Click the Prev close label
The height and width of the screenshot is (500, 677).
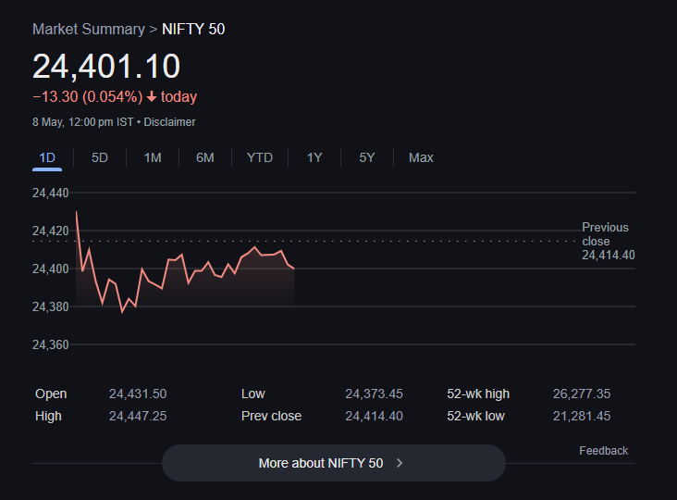click(x=271, y=416)
